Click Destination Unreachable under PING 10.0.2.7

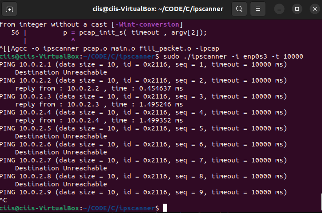61,168
